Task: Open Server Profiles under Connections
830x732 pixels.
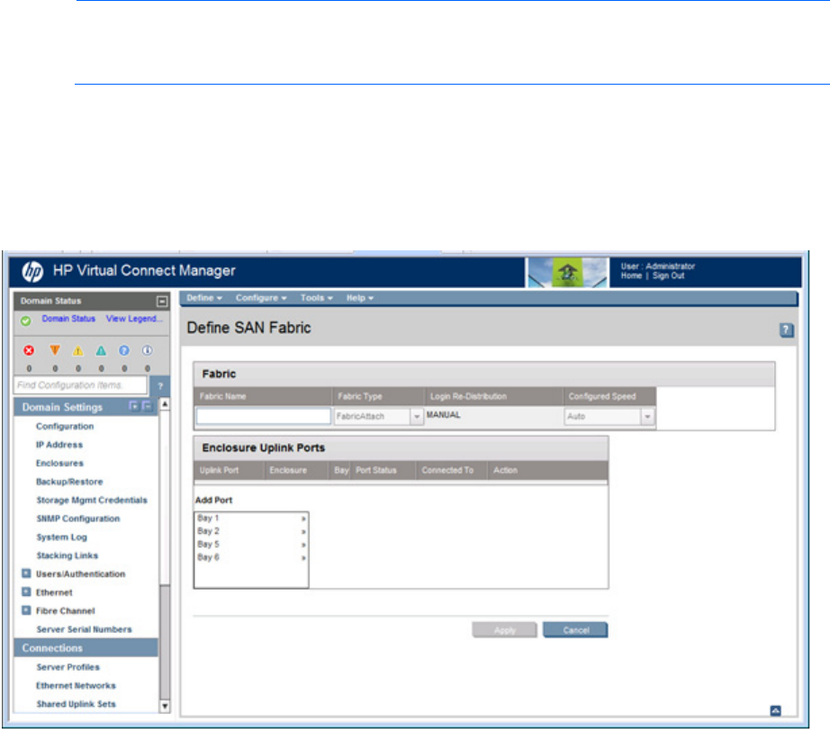Action: 68,667
